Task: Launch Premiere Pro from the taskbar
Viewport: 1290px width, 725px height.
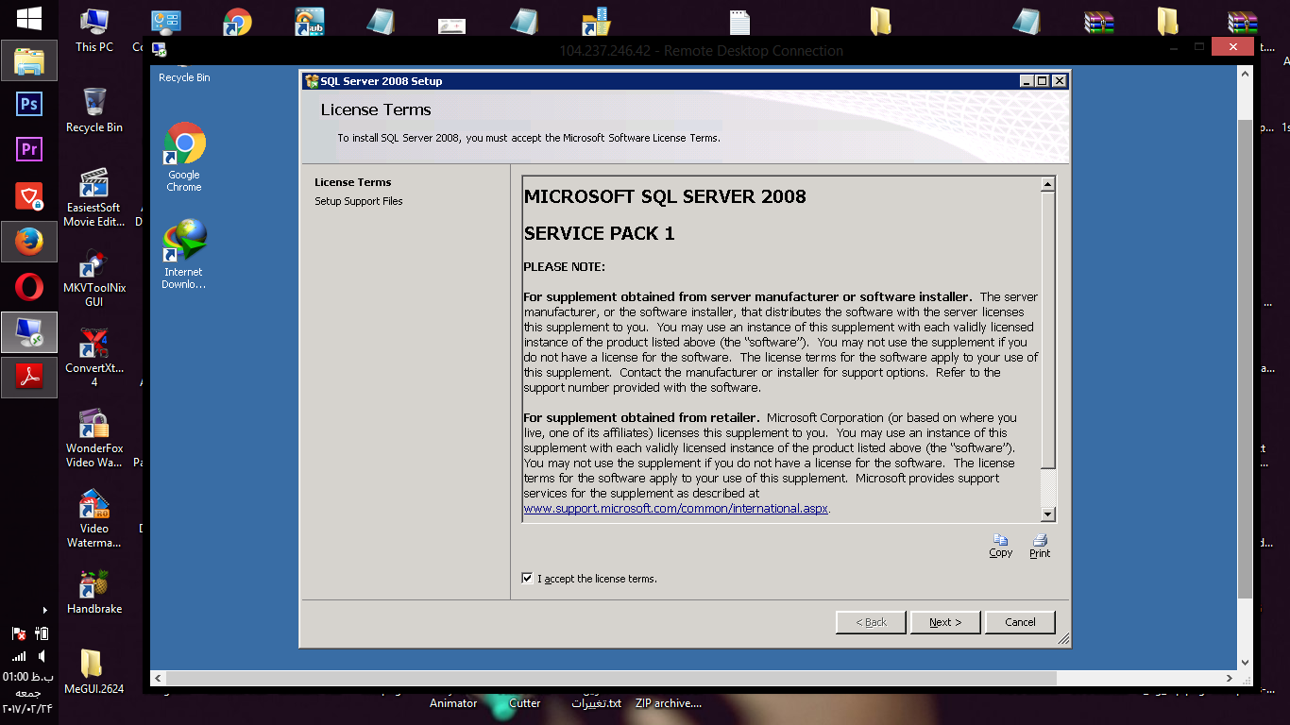Action: [x=29, y=149]
